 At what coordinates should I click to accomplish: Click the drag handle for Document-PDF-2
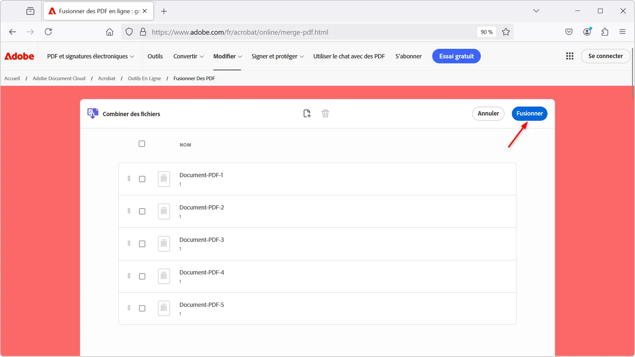pyautogui.click(x=129, y=211)
